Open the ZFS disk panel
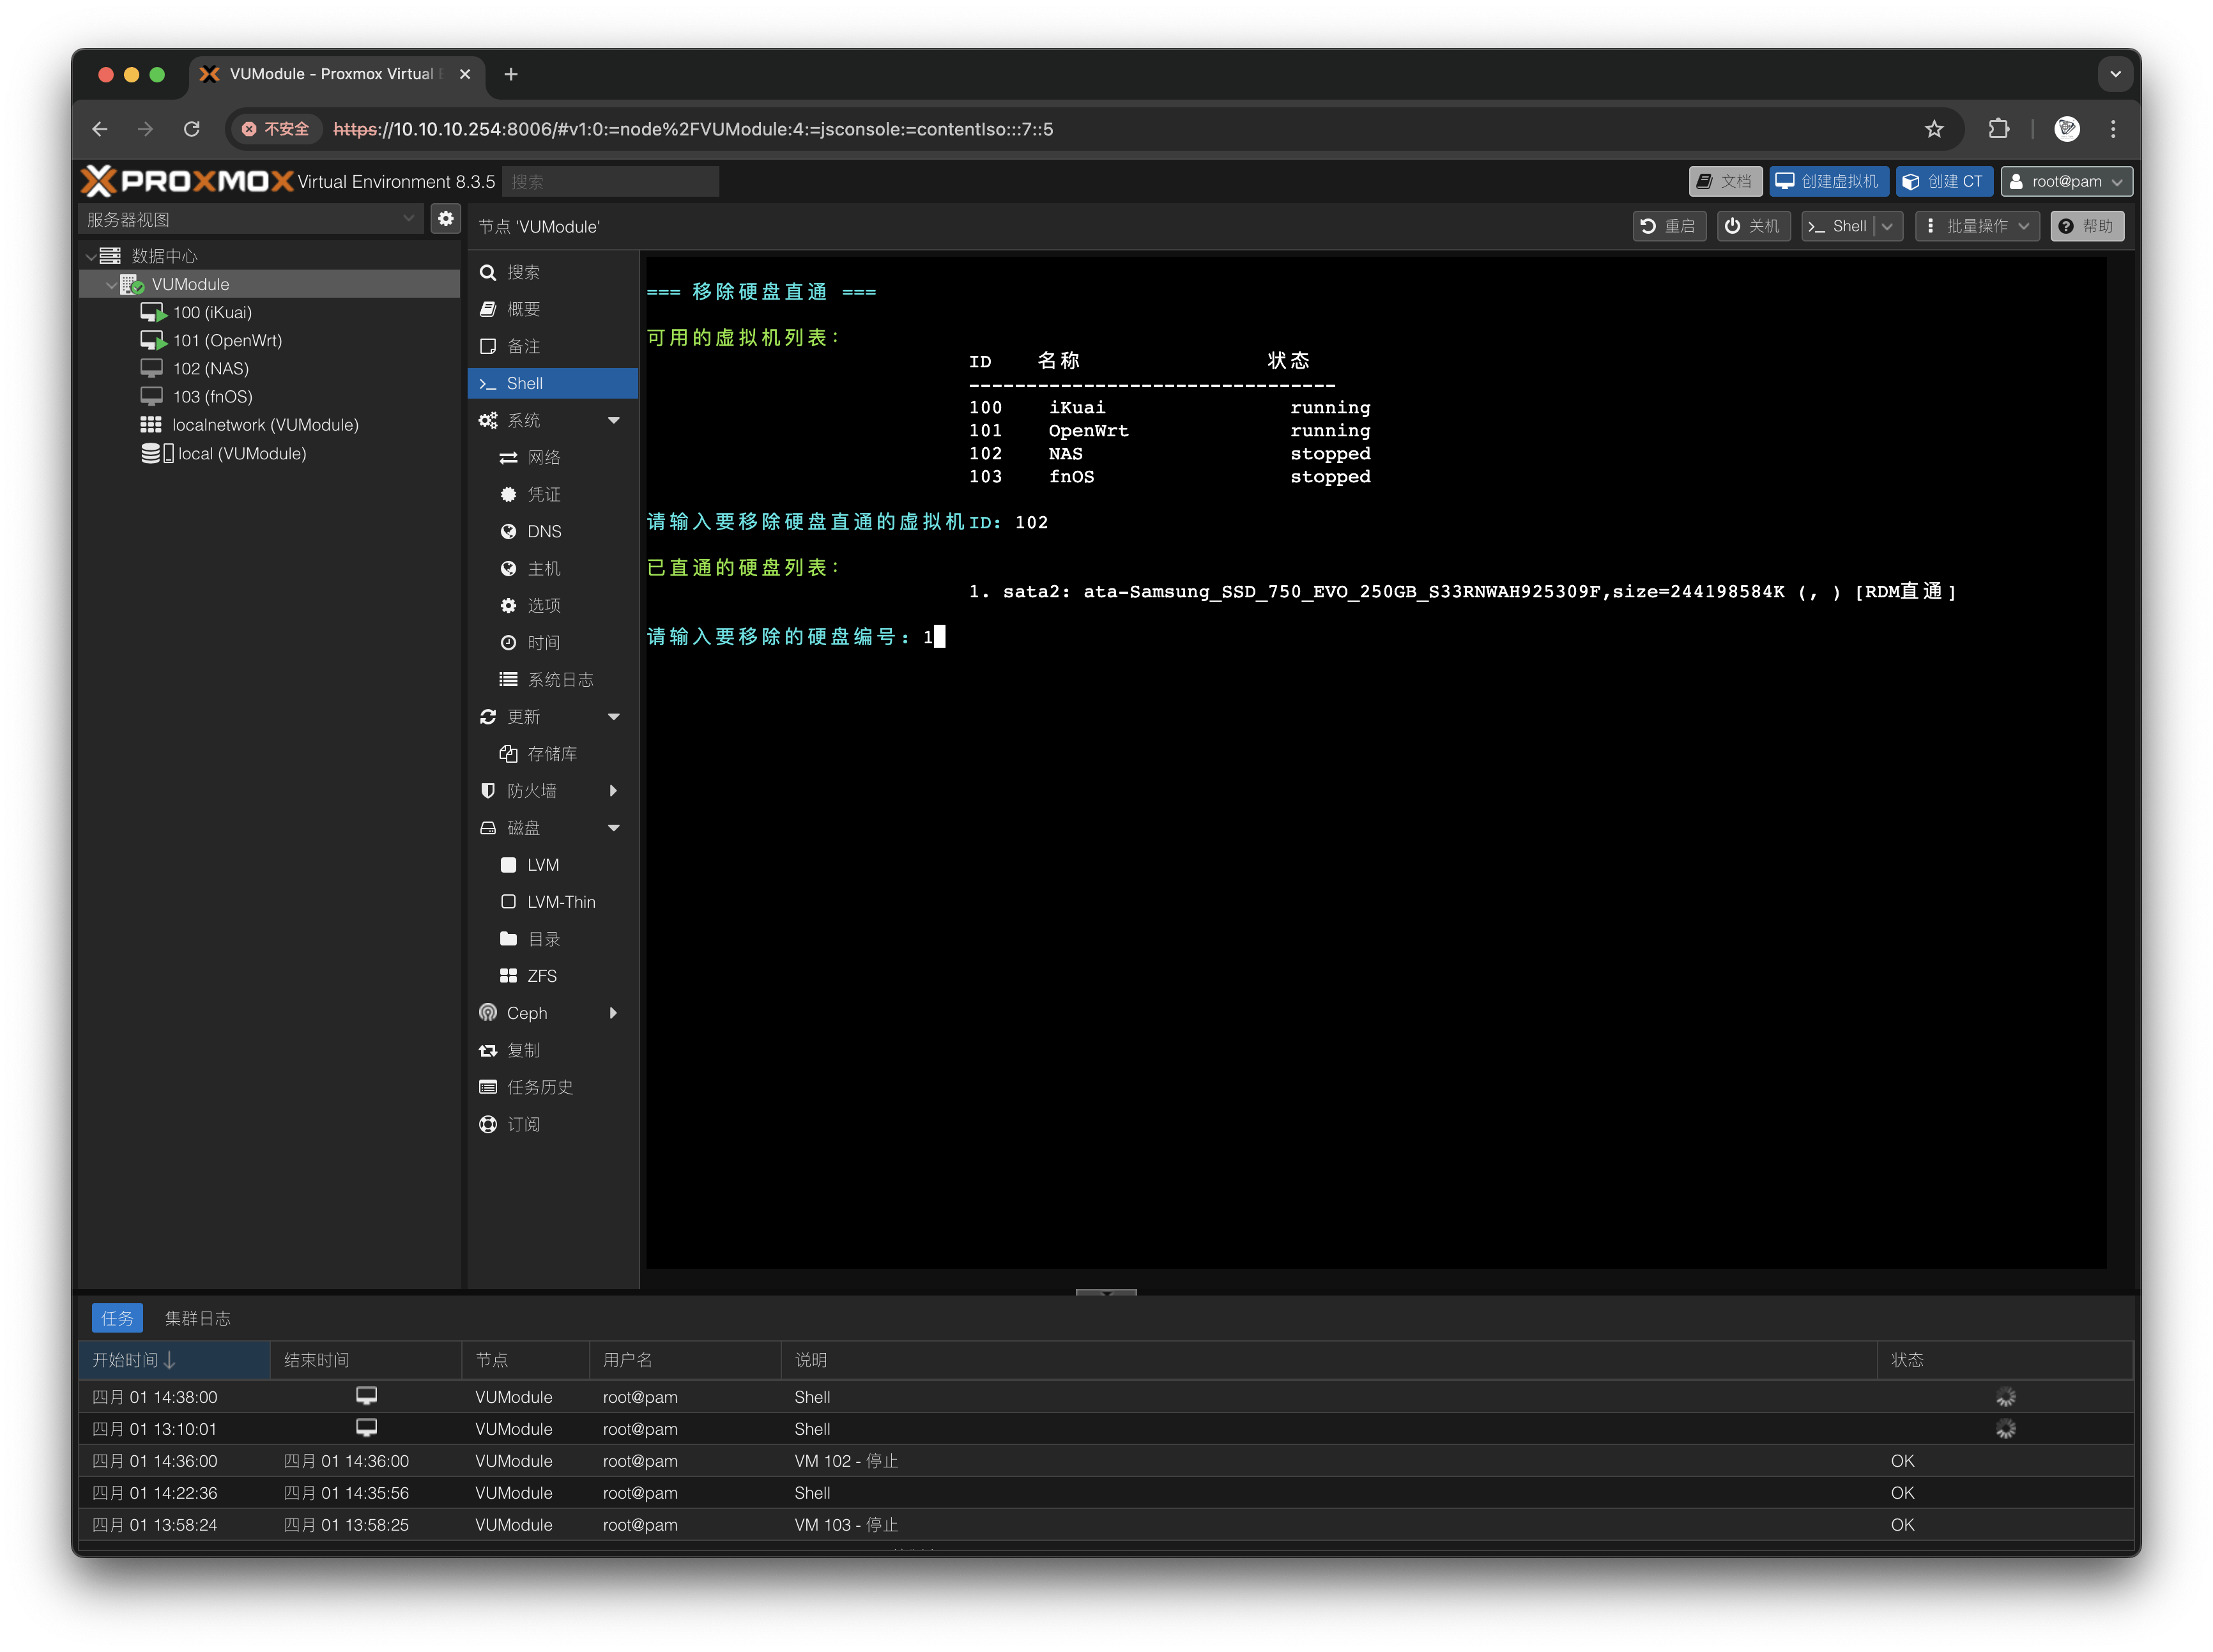This screenshot has width=2213, height=1652. tap(541, 976)
